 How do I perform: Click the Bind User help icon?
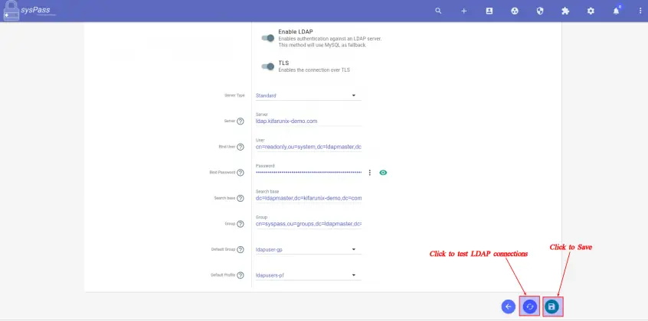(x=241, y=147)
